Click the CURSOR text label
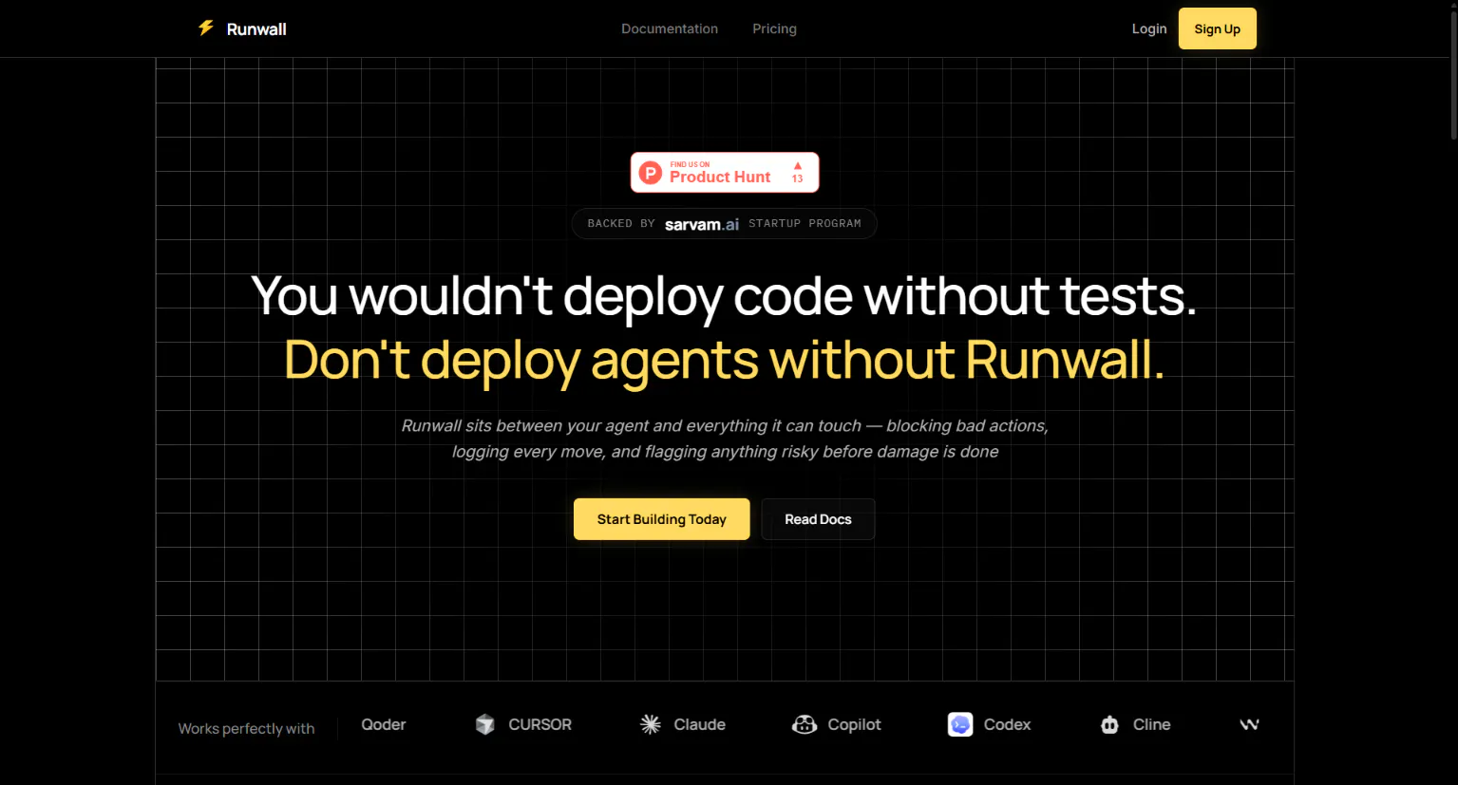This screenshot has height=785, width=1458. [x=540, y=724]
